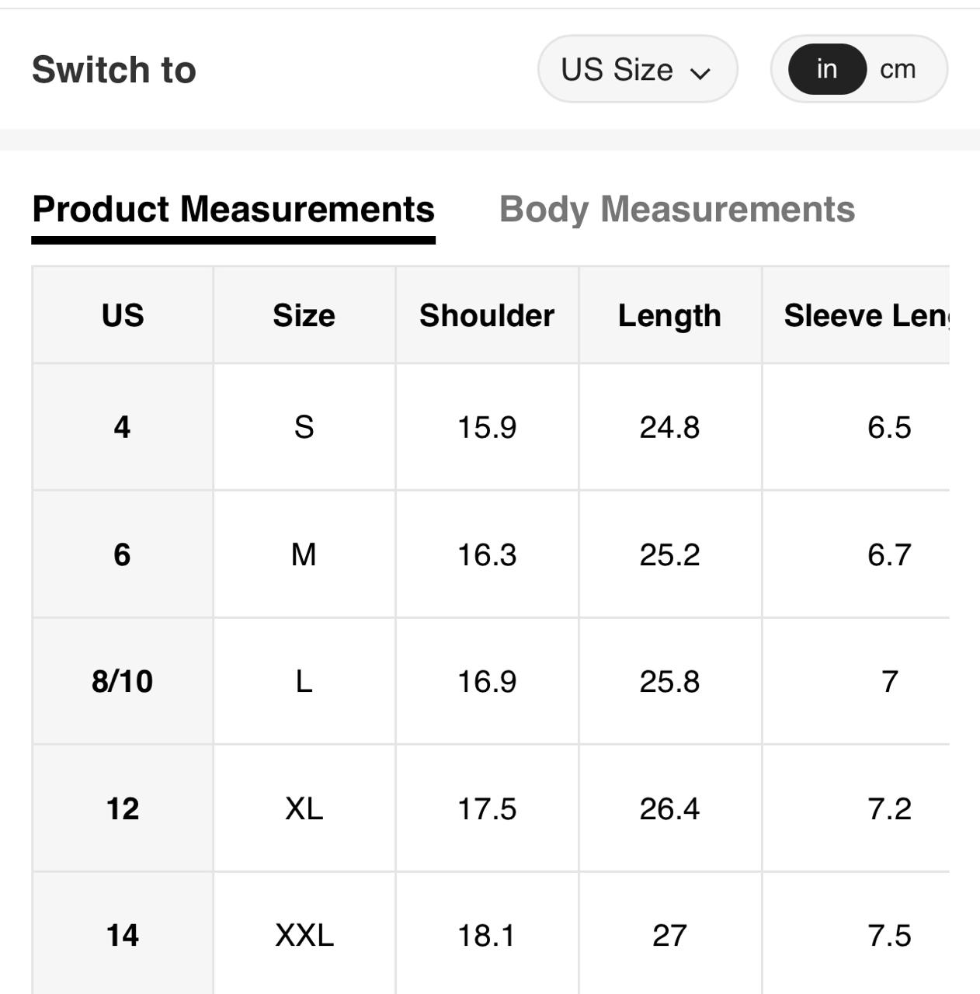Select the US size 4 row
Screen dimensions: 980x994
(122, 427)
